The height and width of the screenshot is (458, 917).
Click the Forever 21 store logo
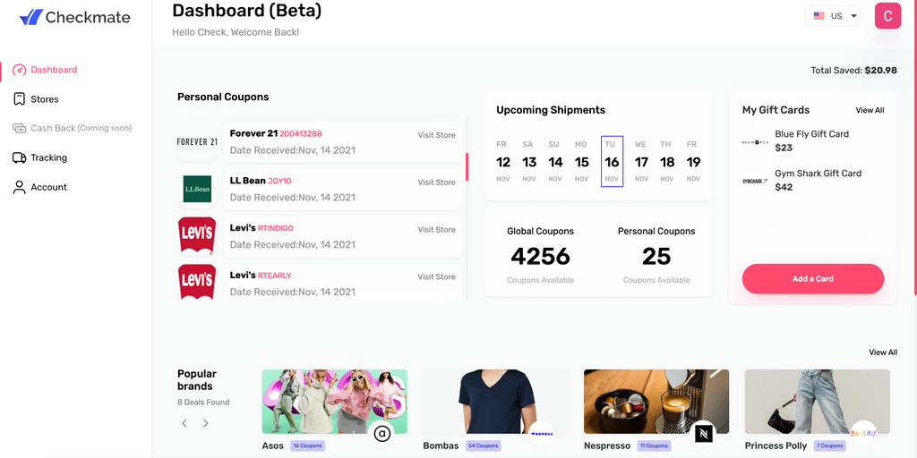point(197,141)
